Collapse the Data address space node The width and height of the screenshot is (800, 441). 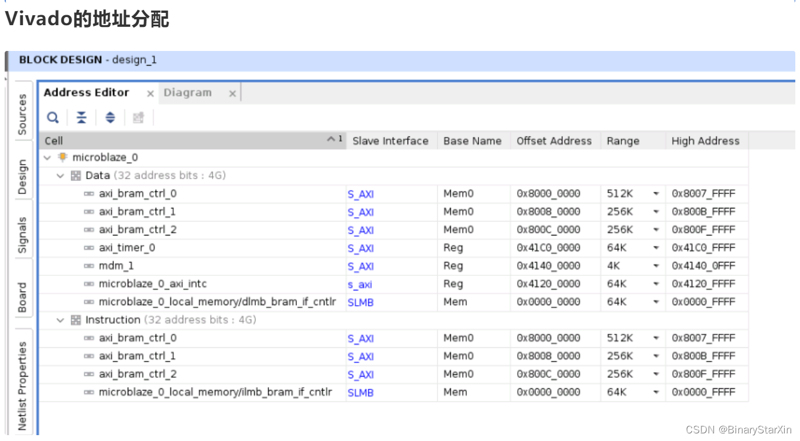pyautogui.click(x=60, y=176)
